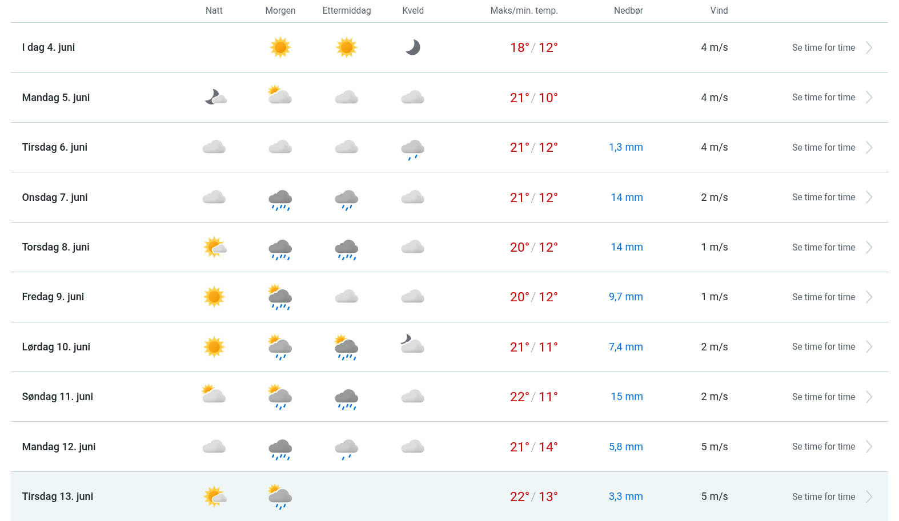This screenshot has height=521, width=899.
Task: Click Tuesday 13 June morning sun-rain icon
Action: point(280,496)
